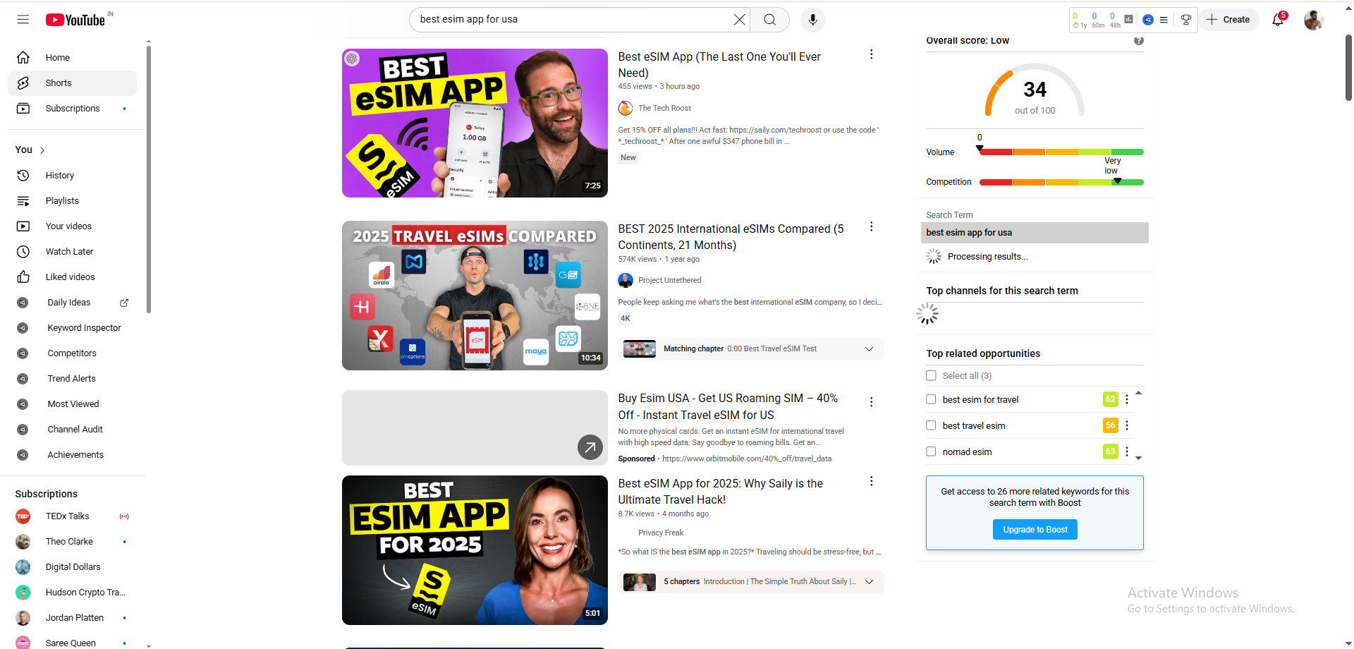Screen dimensions: 1354x649
Task: Expand the Matching chapter dropdown chevron
Action: pyautogui.click(x=870, y=349)
